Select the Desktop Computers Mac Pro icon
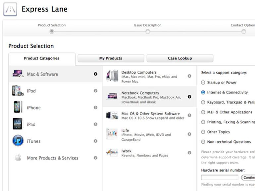This screenshot has width=255, height=191. [112, 76]
